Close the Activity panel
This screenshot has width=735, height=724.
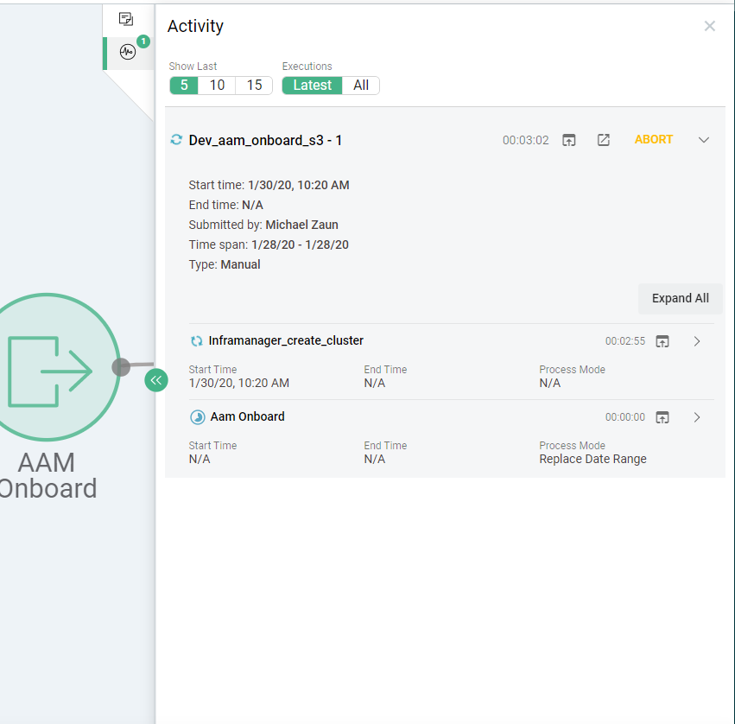pos(710,26)
